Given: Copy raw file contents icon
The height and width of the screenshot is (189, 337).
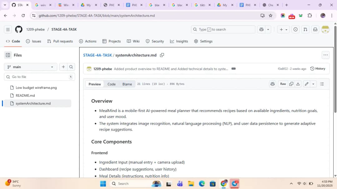Looking at the screenshot, I should click(291, 84).
